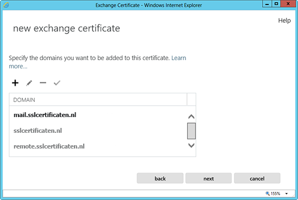The height and width of the screenshot is (200, 298).
Task: Click the DOMAIN column header
Action: tap(98, 100)
